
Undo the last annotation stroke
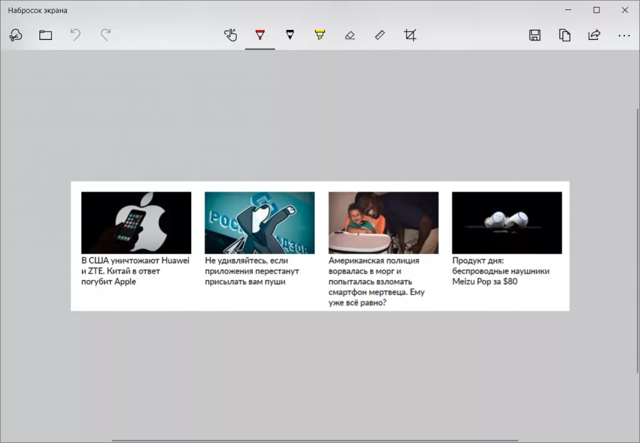coord(76,35)
